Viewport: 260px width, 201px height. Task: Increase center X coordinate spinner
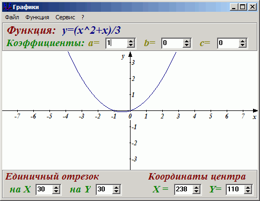click(196, 188)
